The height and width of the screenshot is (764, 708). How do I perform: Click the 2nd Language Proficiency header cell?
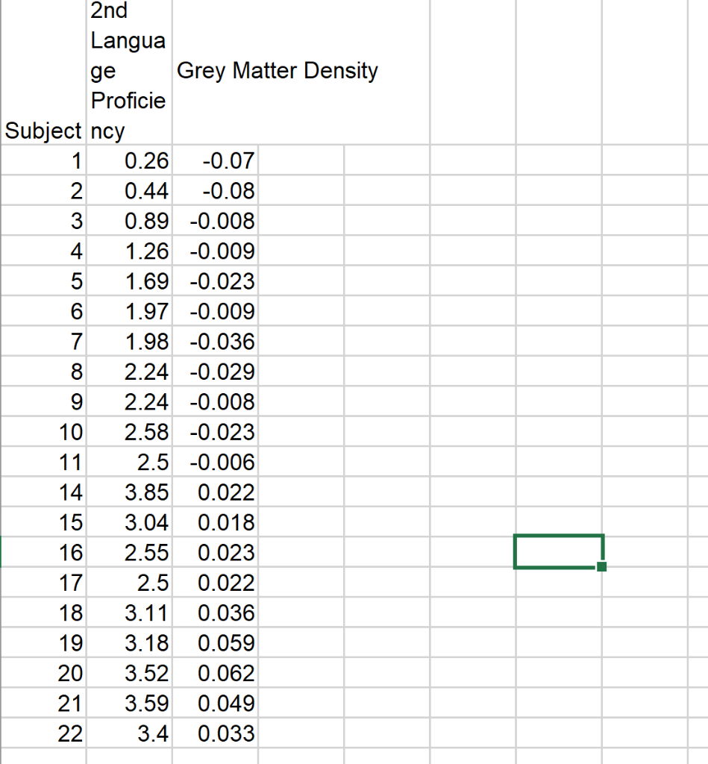pos(128,71)
